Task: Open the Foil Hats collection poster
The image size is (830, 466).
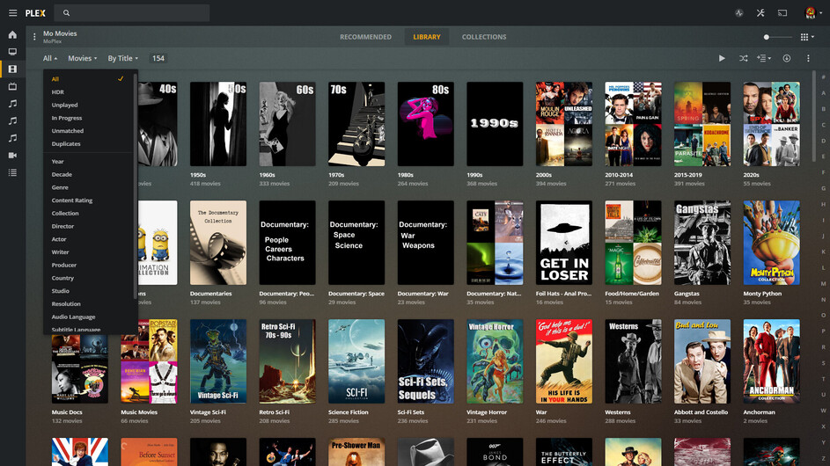Action: click(x=563, y=243)
